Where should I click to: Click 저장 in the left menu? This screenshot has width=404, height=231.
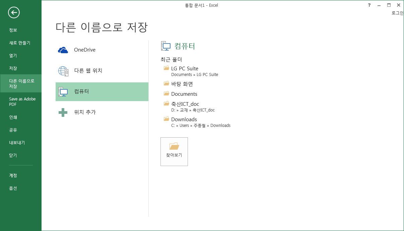[21, 68]
